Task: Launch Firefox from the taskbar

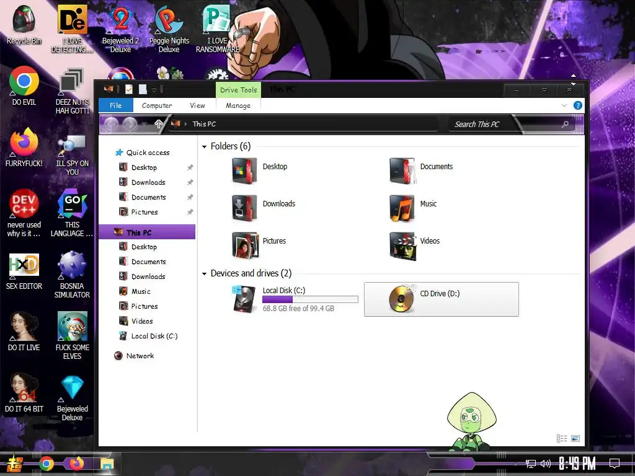Action: [76, 463]
